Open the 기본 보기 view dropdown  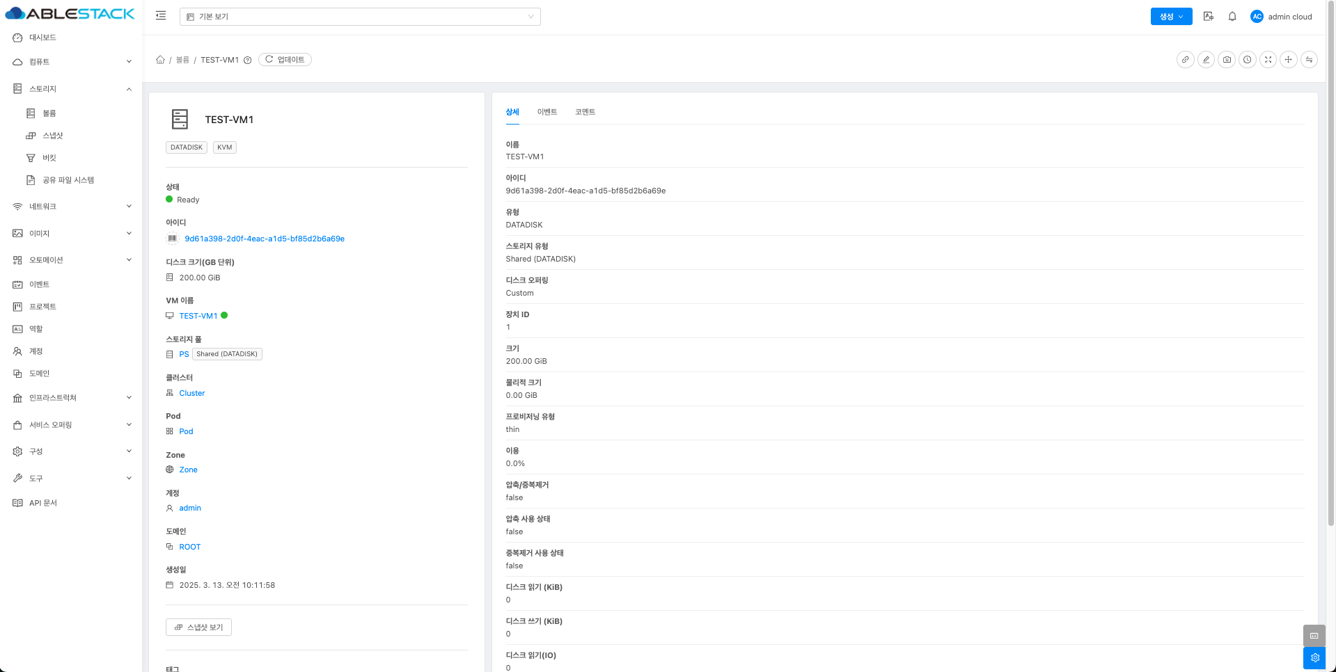(360, 17)
